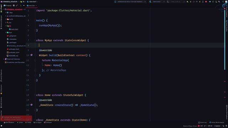
Task: Collapse the directory_structure root folder
Action: (x=4, y=9)
